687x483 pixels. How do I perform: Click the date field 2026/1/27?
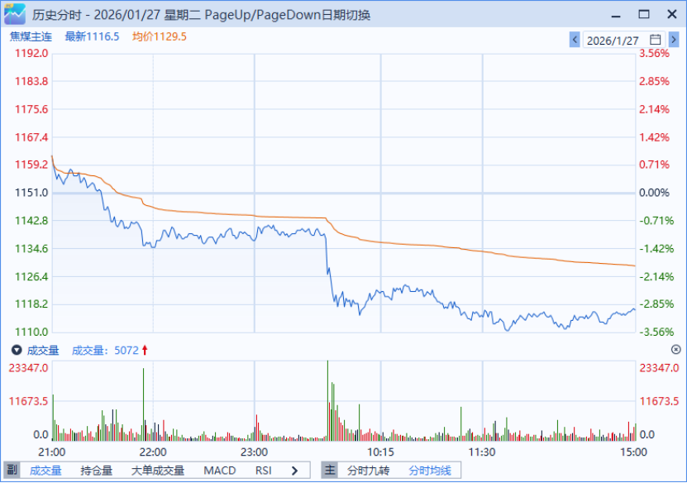point(613,40)
